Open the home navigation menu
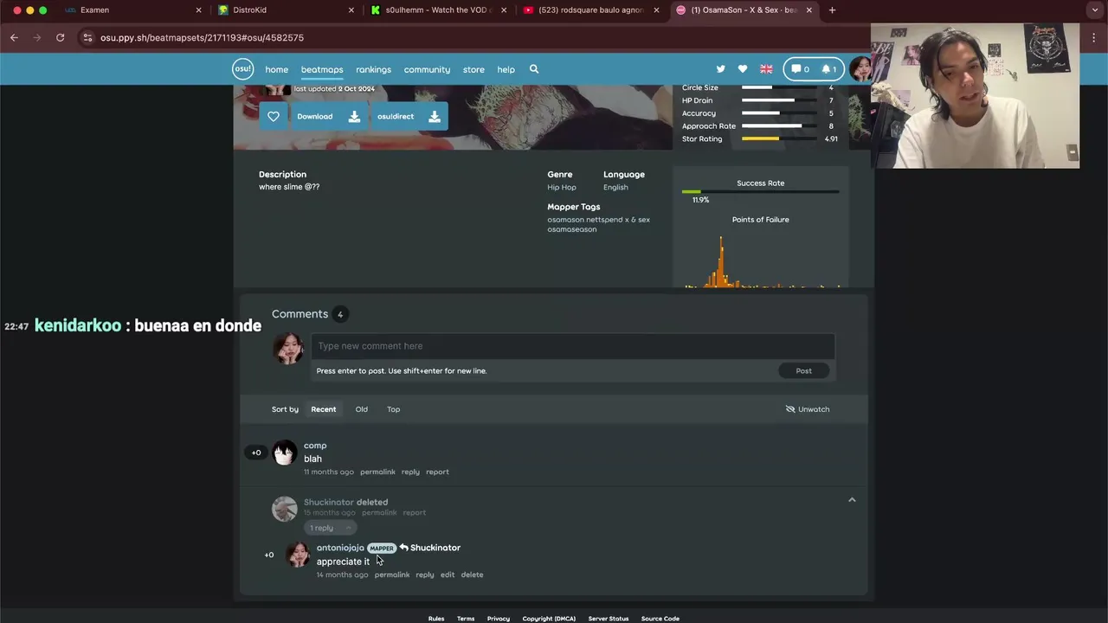 point(277,69)
